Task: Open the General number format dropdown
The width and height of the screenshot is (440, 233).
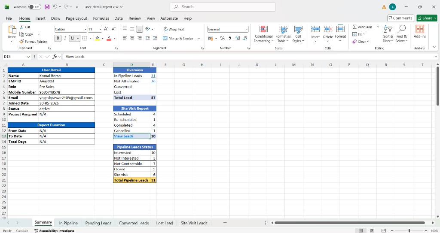Action: tap(247, 29)
